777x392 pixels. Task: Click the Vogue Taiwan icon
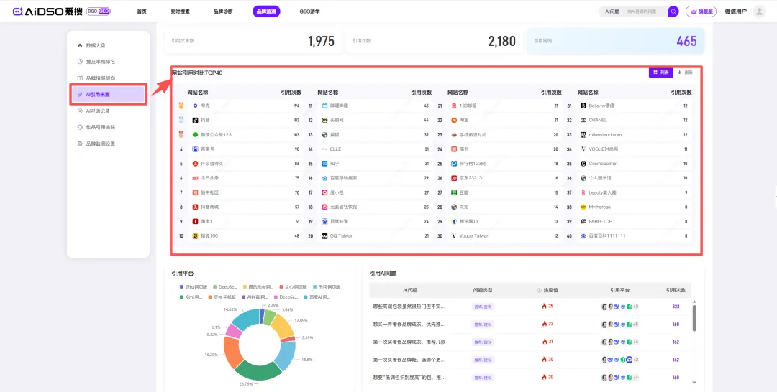[x=455, y=235]
